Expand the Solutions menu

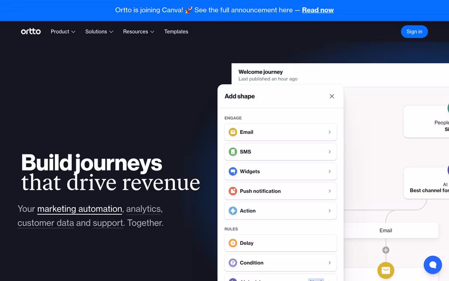[99, 31]
